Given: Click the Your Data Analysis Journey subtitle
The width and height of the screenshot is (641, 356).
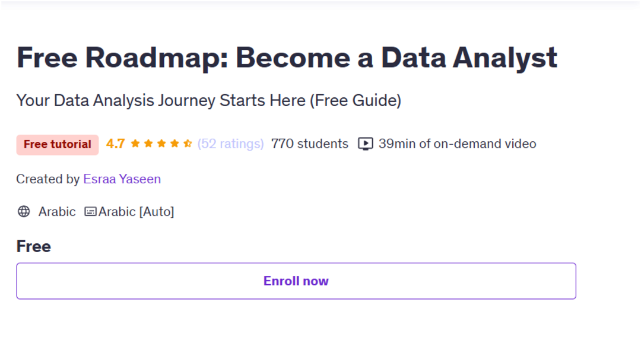Looking at the screenshot, I should point(208,100).
